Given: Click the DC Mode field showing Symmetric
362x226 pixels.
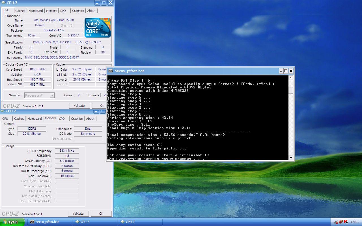Looking at the screenshot, I should point(88,134).
